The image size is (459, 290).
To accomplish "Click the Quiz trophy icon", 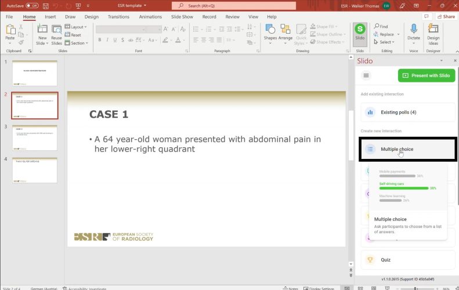I will point(370,260).
